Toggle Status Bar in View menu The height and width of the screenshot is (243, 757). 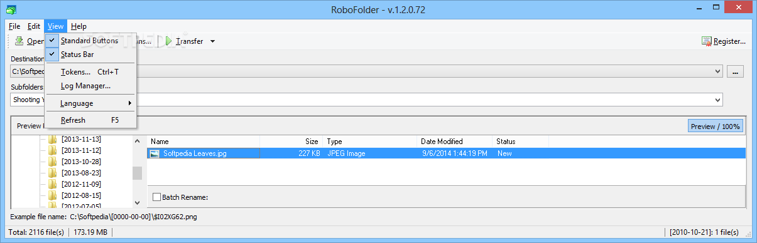click(90, 54)
